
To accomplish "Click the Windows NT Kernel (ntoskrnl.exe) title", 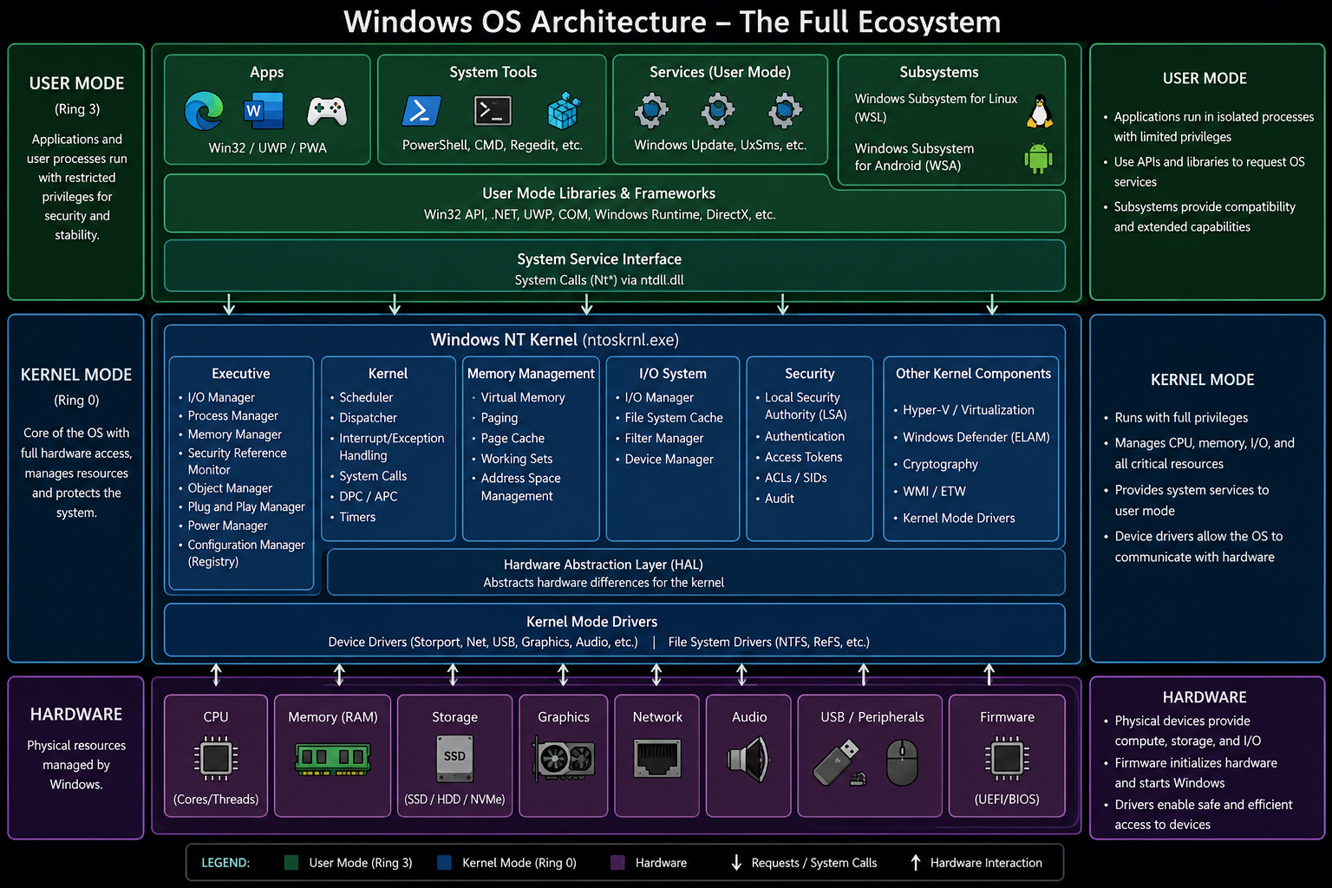I will click(554, 340).
